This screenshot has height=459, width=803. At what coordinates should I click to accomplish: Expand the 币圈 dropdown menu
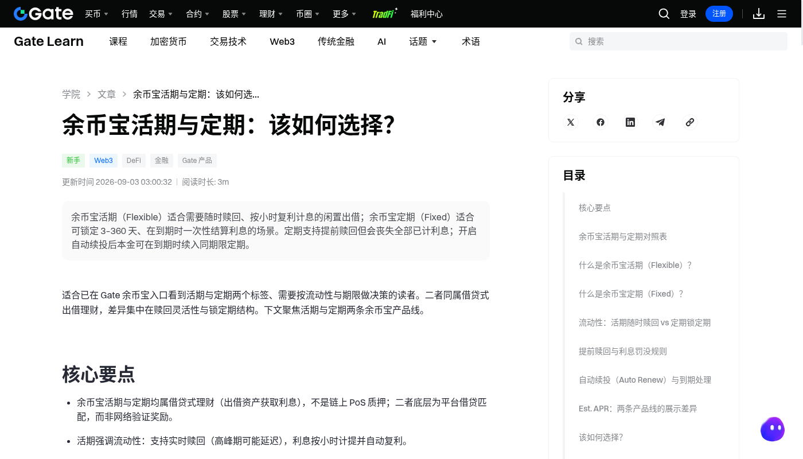coord(308,14)
